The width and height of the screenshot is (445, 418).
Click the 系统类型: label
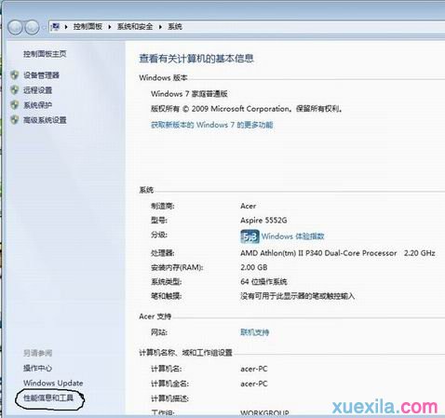click(x=167, y=282)
